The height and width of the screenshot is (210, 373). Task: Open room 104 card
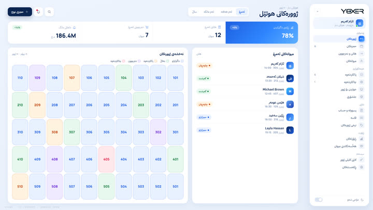[124, 78]
